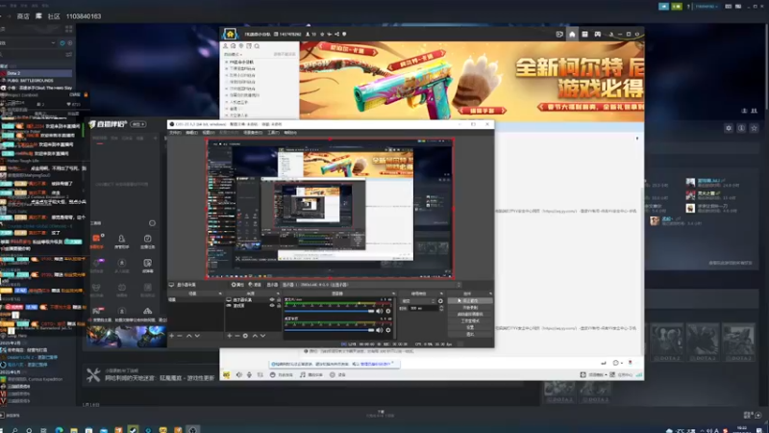This screenshot has width=769, height=433.
Task: Adjust the transition duration stepper in OBS
Action: point(441,308)
